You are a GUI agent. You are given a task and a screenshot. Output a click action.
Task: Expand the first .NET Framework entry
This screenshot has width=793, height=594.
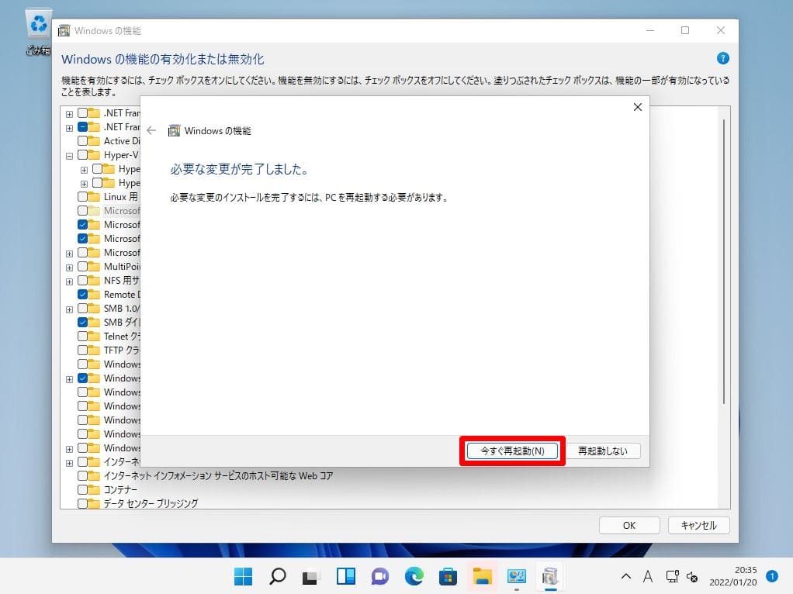69,114
